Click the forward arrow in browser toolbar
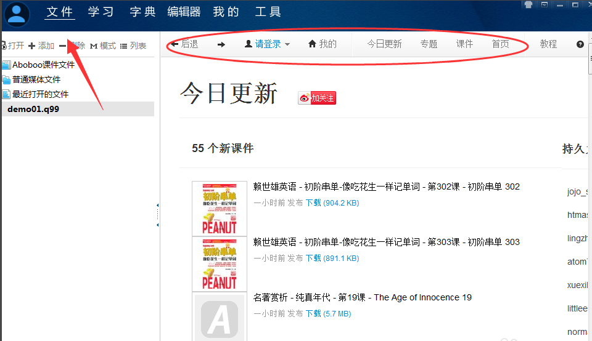592x341 pixels. coord(221,44)
